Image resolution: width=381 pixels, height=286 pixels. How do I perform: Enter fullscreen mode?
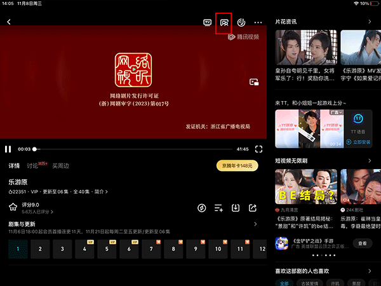[258, 149]
